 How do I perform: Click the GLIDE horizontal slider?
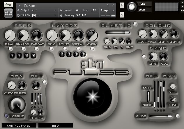tap(160, 116)
